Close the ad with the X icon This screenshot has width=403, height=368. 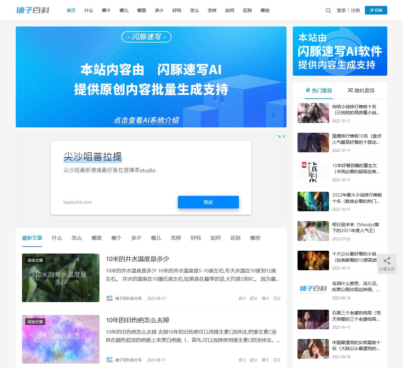[284, 137]
